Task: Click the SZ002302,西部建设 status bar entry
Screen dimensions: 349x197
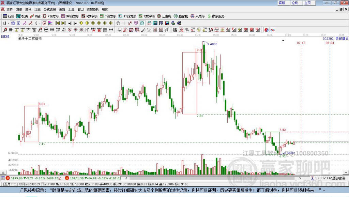Action: pyautogui.click(x=328, y=178)
